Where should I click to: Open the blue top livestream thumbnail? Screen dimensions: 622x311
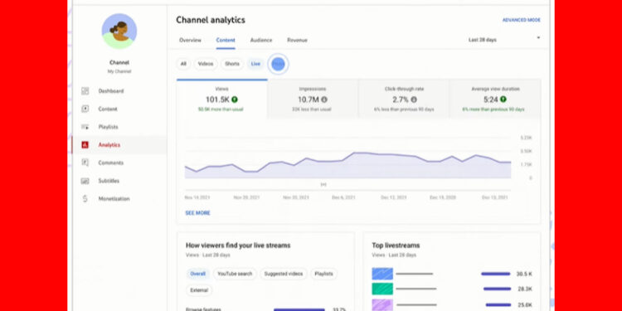click(x=382, y=274)
